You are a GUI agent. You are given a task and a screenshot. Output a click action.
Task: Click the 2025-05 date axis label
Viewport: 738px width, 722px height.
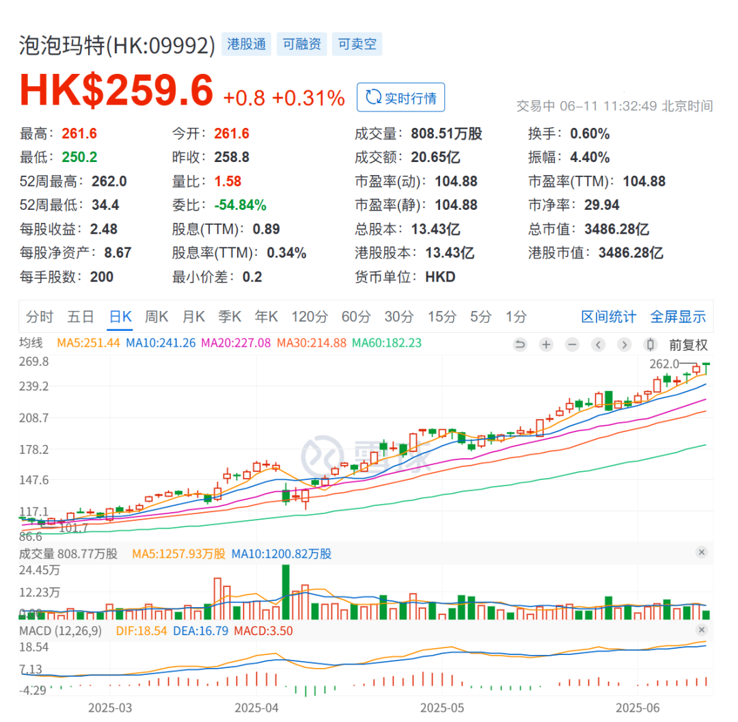[x=442, y=708]
